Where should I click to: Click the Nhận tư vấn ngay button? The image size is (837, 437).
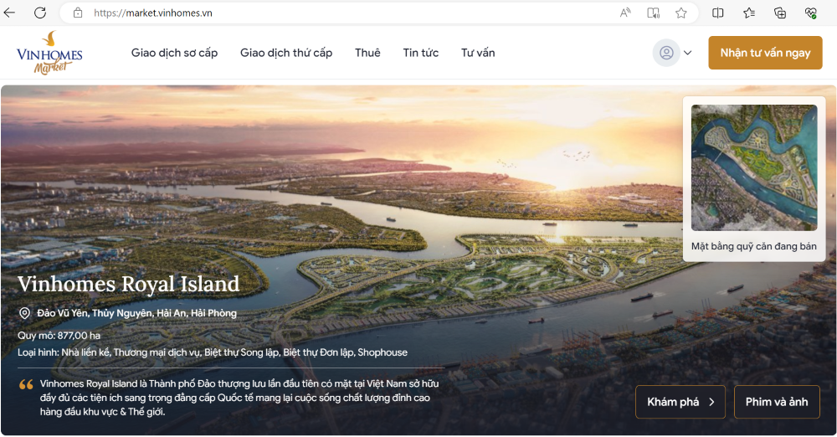(765, 53)
